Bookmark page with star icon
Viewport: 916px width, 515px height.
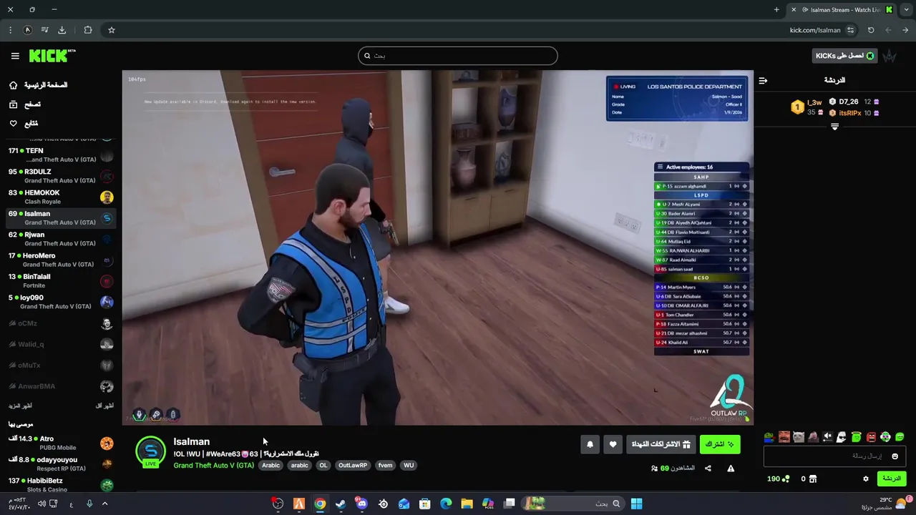click(x=111, y=30)
